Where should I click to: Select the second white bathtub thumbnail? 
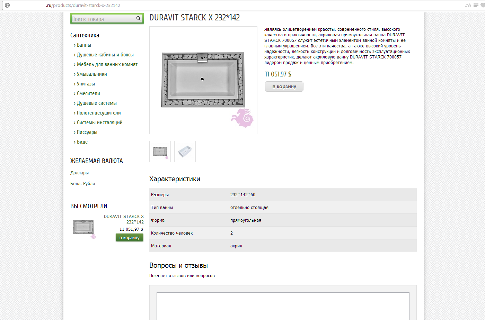[185, 152]
